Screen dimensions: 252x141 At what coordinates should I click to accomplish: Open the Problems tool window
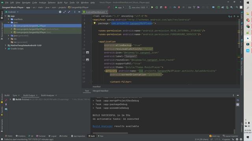tap(20, 136)
